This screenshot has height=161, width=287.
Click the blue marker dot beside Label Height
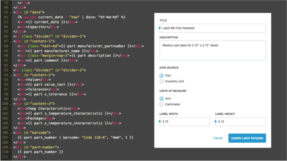pos(216,122)
